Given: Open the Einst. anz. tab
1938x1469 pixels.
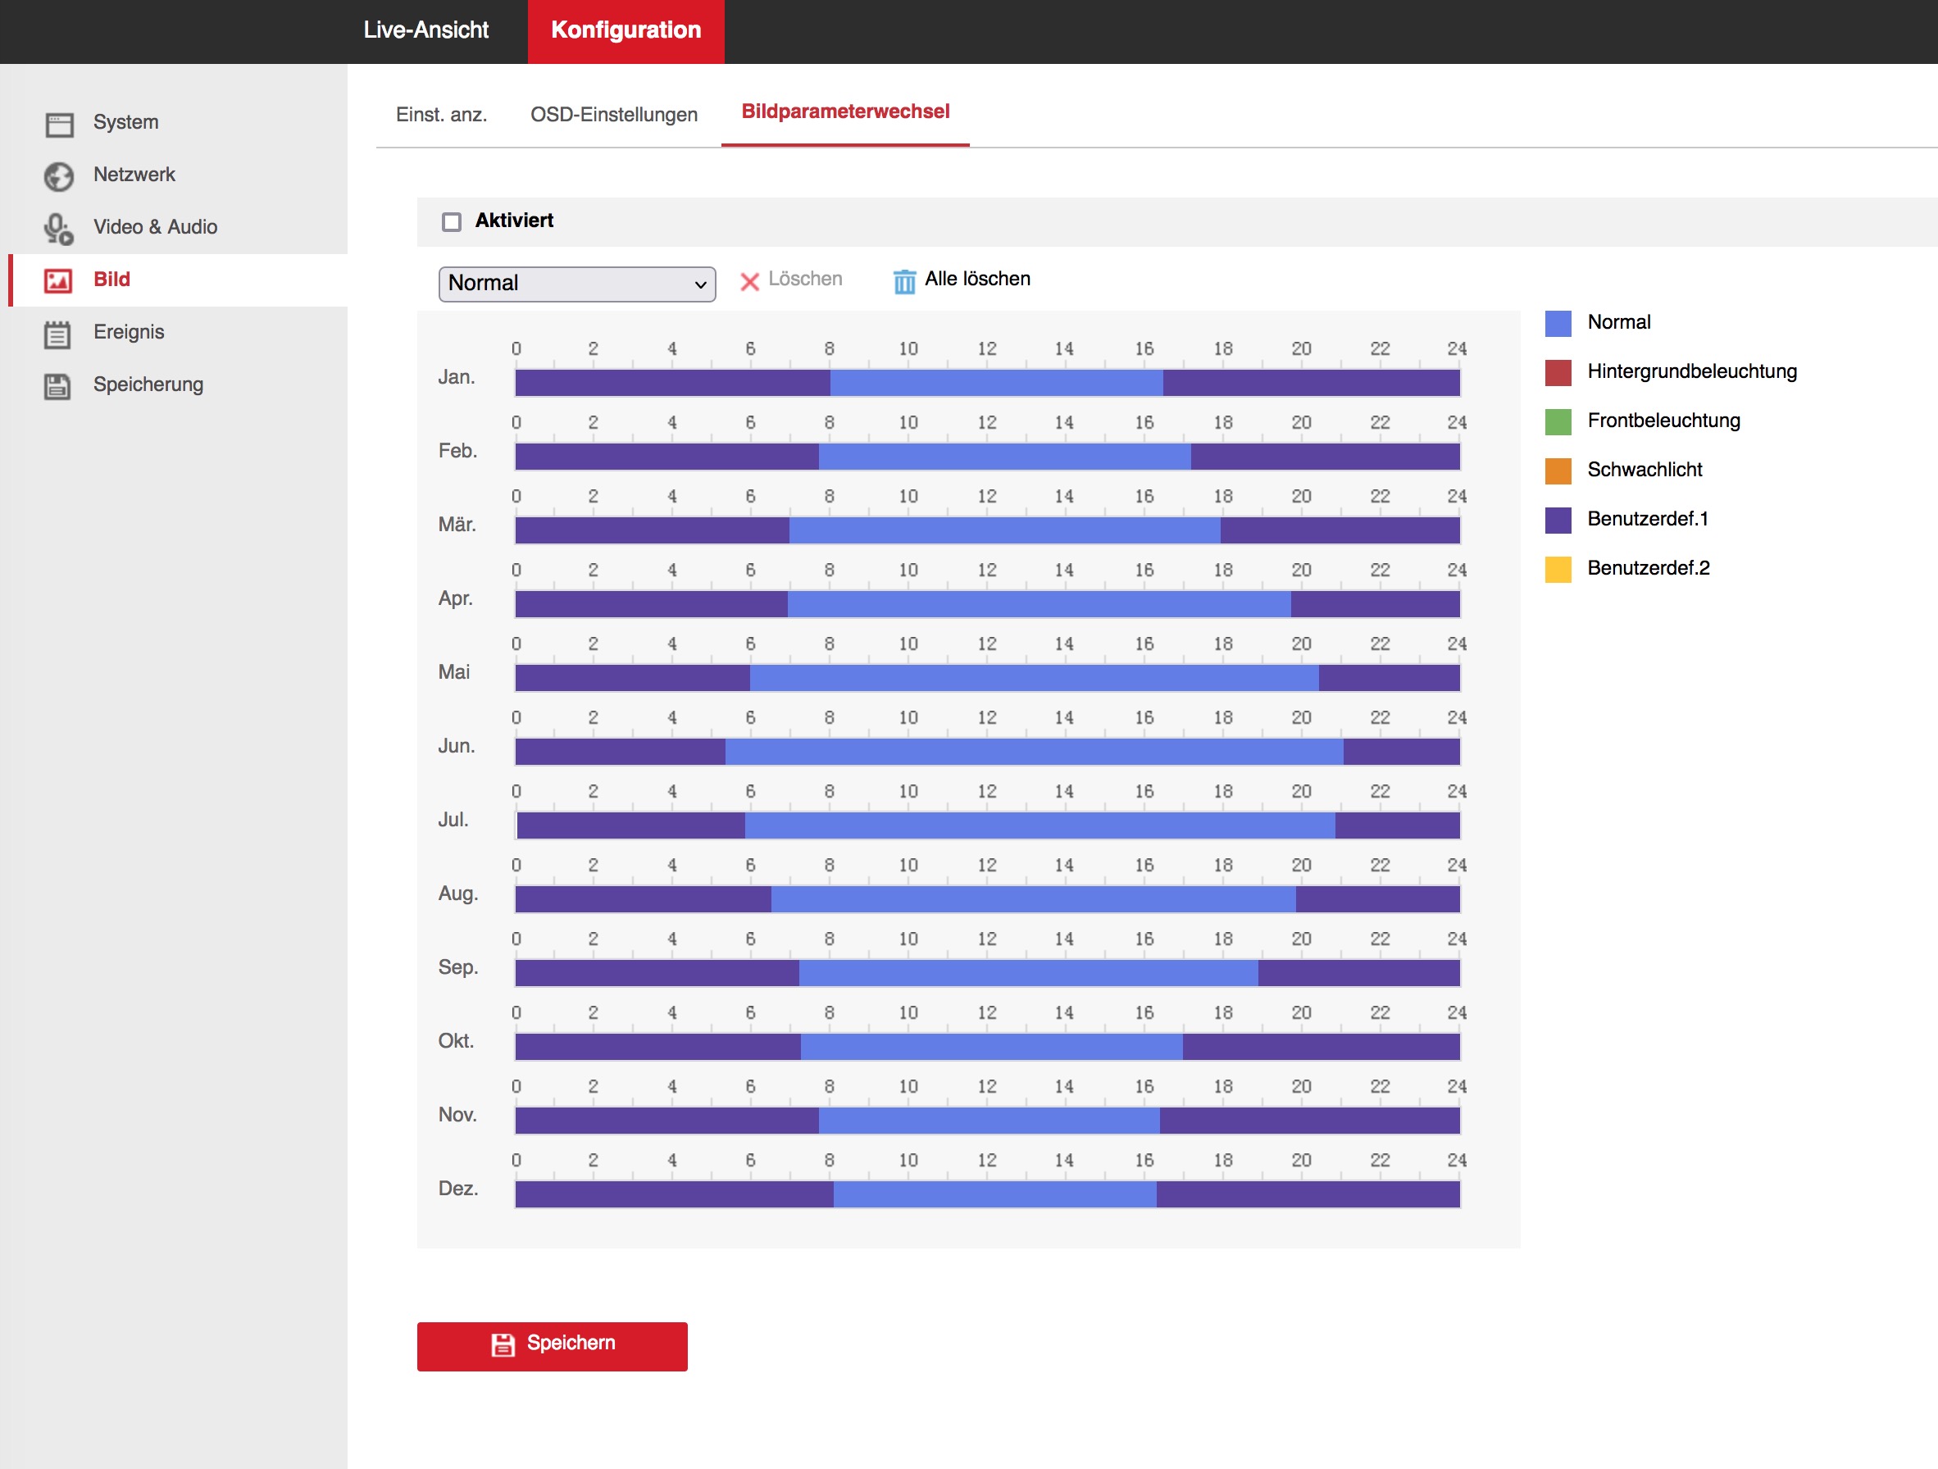Looking at the screenshot, I should (441, 115).
